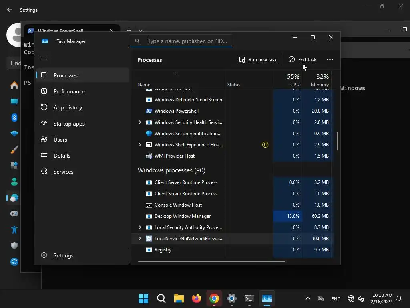Open the Task Manager hamburger navigation menu

(x=44, y=59)
